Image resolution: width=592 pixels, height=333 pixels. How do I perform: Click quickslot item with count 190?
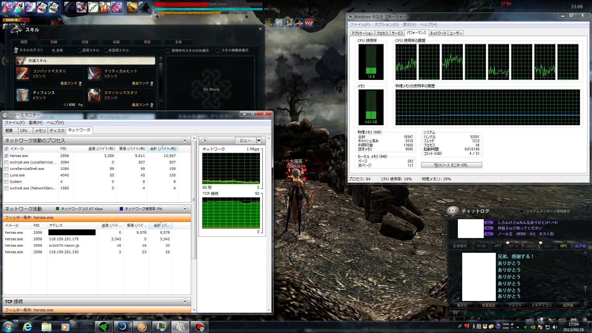tap(7, 7)
